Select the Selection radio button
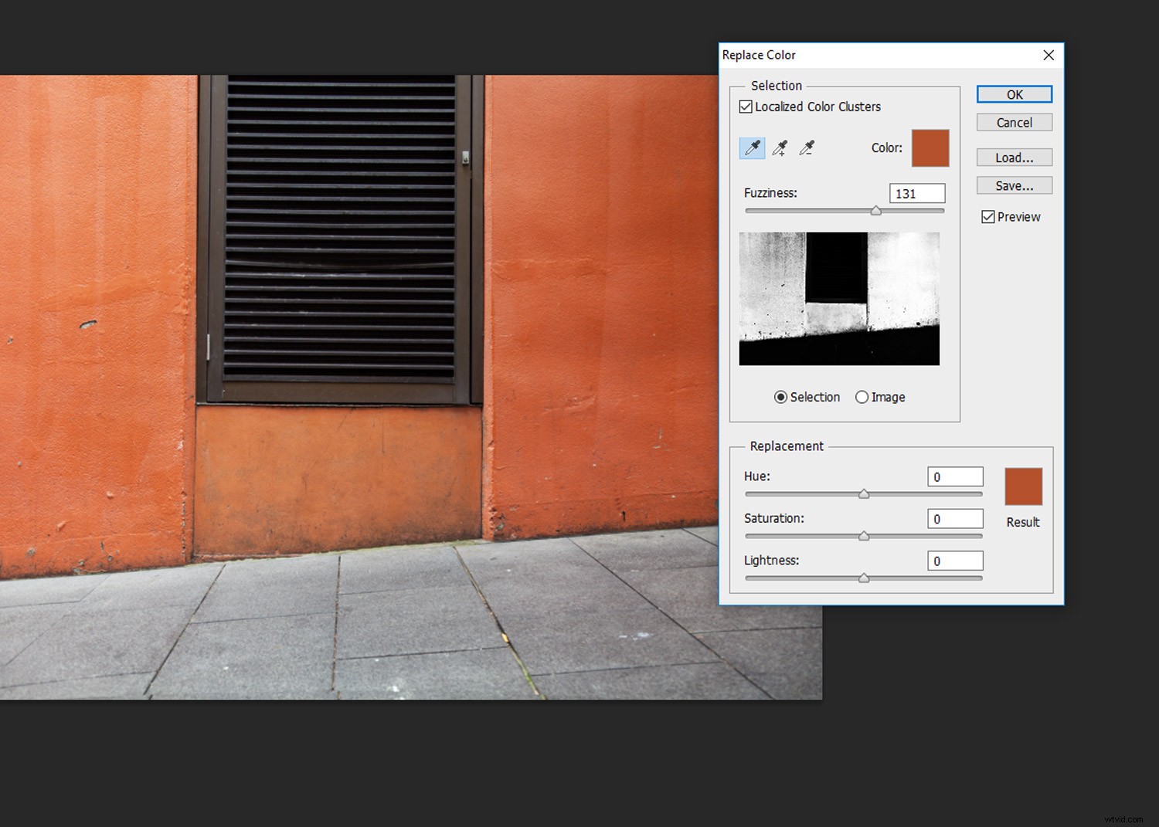The height and width of the screenshot is (827, 1159). tap(780, 397)
